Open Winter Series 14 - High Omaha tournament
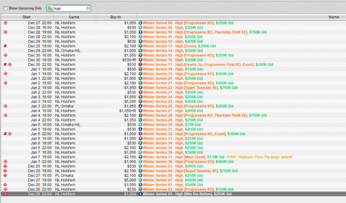The image size is (346, 203). tap(173, 51)
